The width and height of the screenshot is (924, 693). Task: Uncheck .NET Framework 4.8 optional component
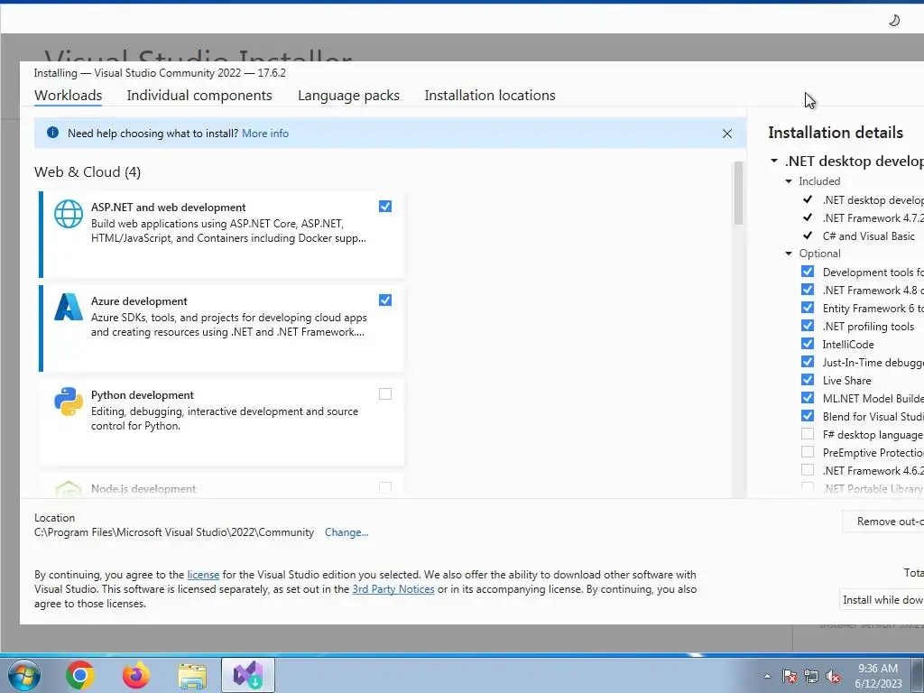[808, 290]
